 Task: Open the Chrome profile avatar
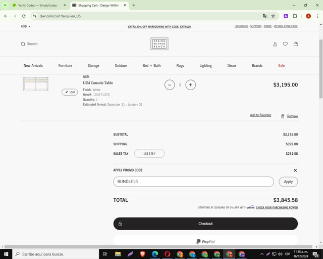tap(308, 16)
